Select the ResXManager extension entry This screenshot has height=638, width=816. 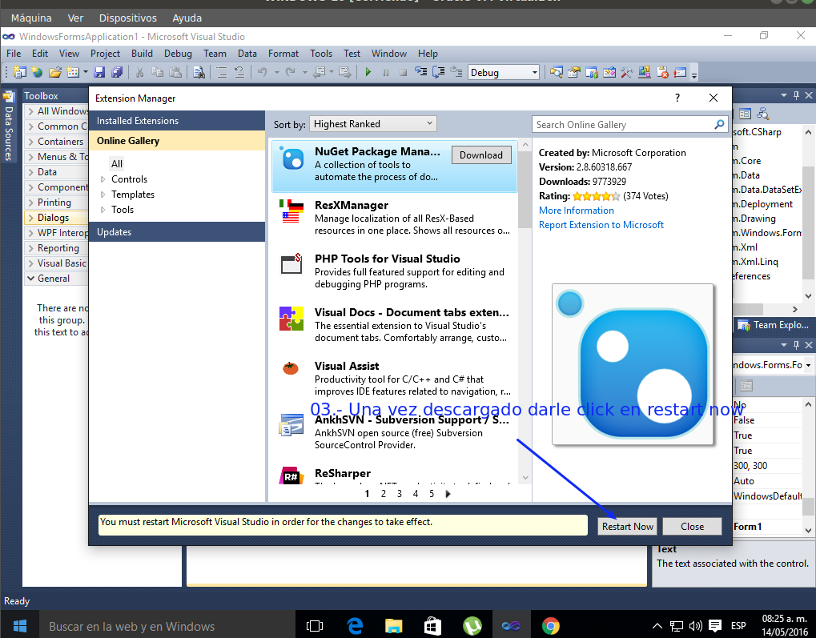pyautogui.click(x=395, y=218)
